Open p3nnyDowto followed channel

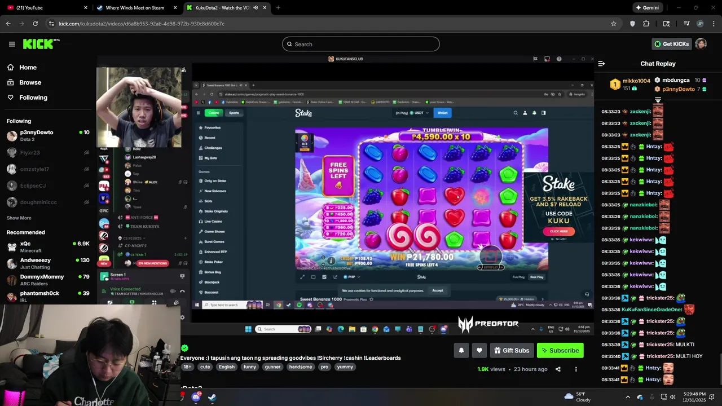point(48,135)
